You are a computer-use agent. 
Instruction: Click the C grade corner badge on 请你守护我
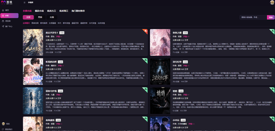click(146, 89)
